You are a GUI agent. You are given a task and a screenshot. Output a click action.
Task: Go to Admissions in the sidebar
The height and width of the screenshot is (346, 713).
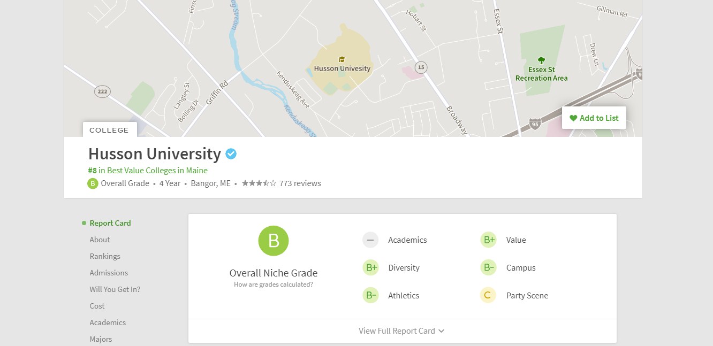pos(109,273)
